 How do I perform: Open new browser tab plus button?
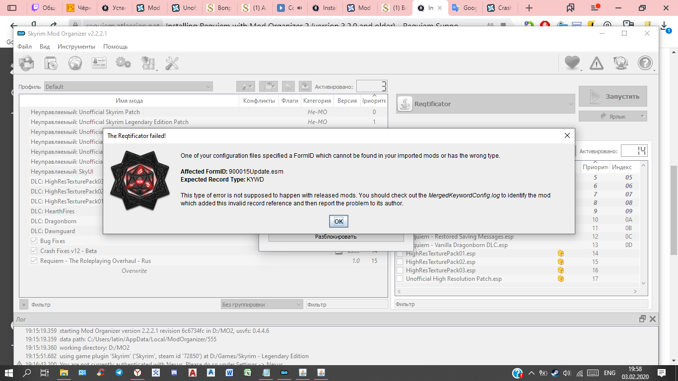click(529, 8)
